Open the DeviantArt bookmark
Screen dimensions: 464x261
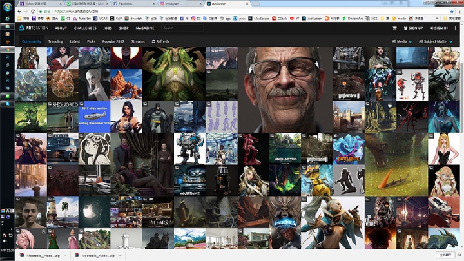point(353,18)
